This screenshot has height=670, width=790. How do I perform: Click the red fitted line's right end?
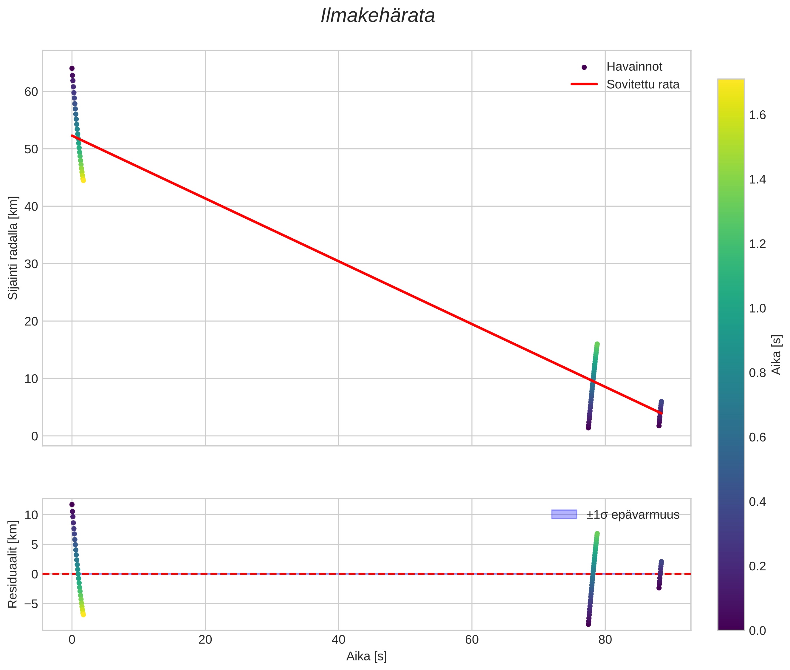661,413
